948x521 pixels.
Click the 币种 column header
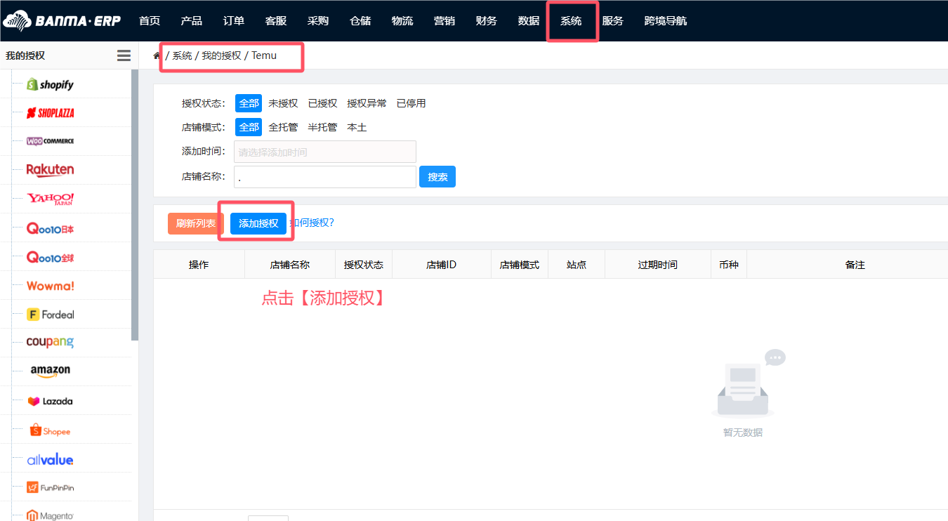click(x=729, y=265)
